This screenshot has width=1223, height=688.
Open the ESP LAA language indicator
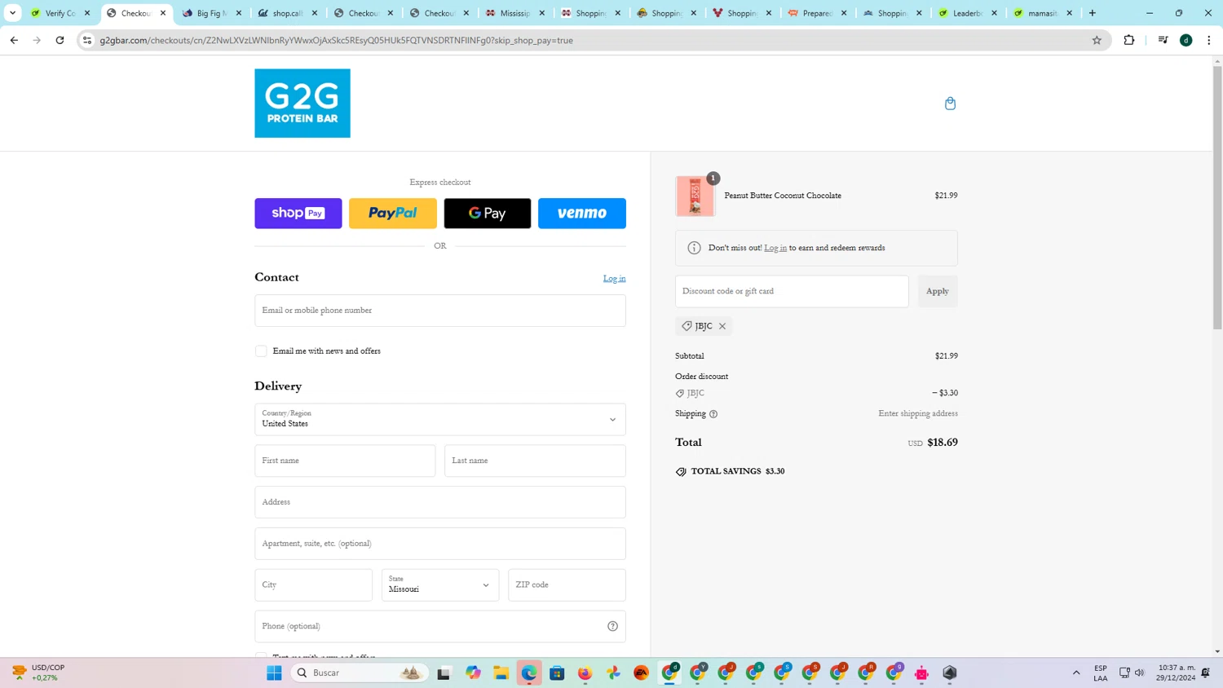point(1101,673)
